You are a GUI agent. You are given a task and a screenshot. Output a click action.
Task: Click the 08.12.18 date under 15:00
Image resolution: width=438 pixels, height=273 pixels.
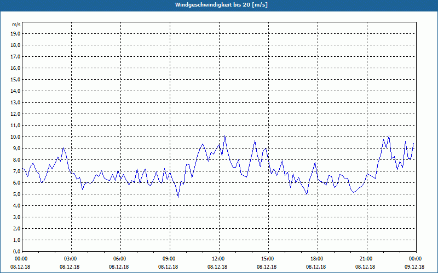click(267, 266)
